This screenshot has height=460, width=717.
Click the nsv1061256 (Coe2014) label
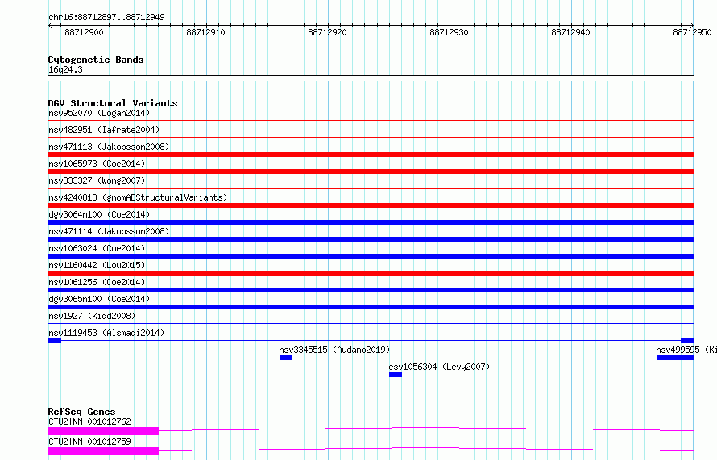tap(97, 282)
